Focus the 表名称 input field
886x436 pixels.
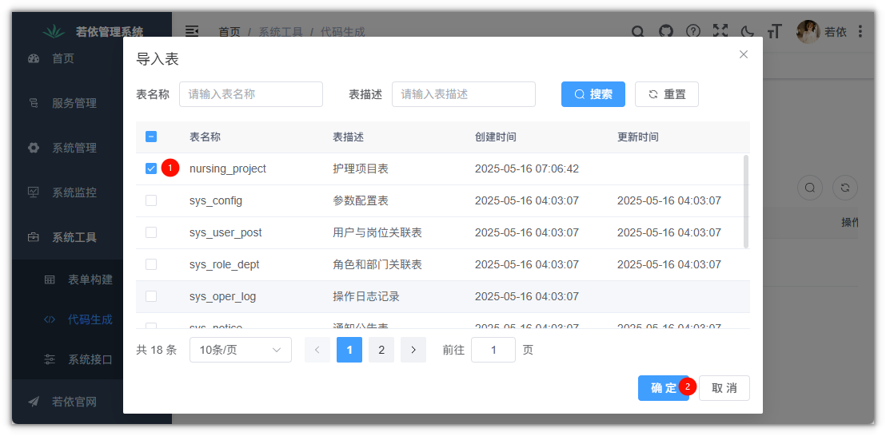tap(251, 94)
